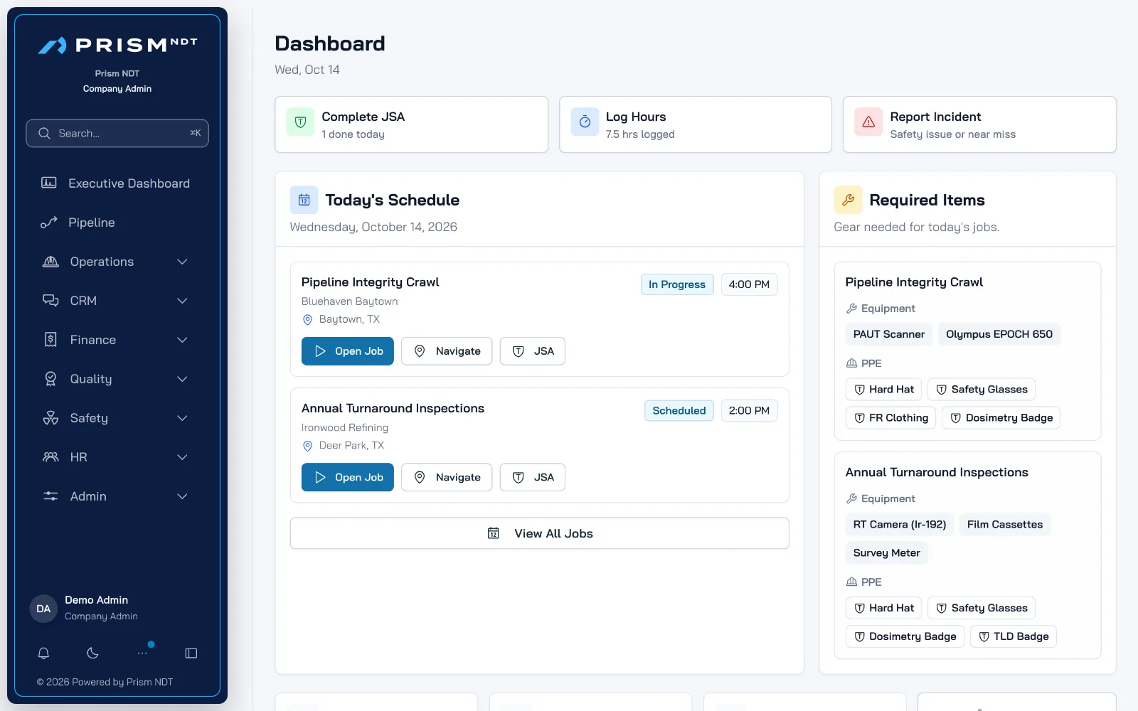Click the Report Incident warning icon
The width and height of the screenshot is (1138, 711).
pyautogui.click(x=868, y=122)
